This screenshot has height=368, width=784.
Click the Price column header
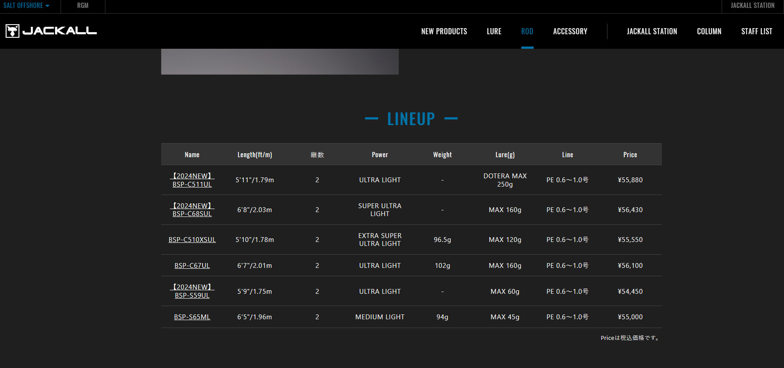click(630, 155)
